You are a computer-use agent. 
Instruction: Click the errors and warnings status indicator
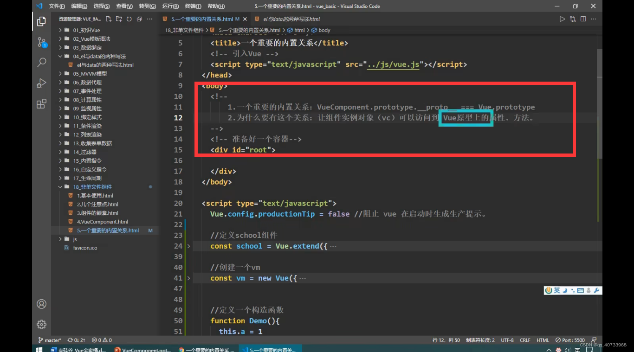click(102, 340)
